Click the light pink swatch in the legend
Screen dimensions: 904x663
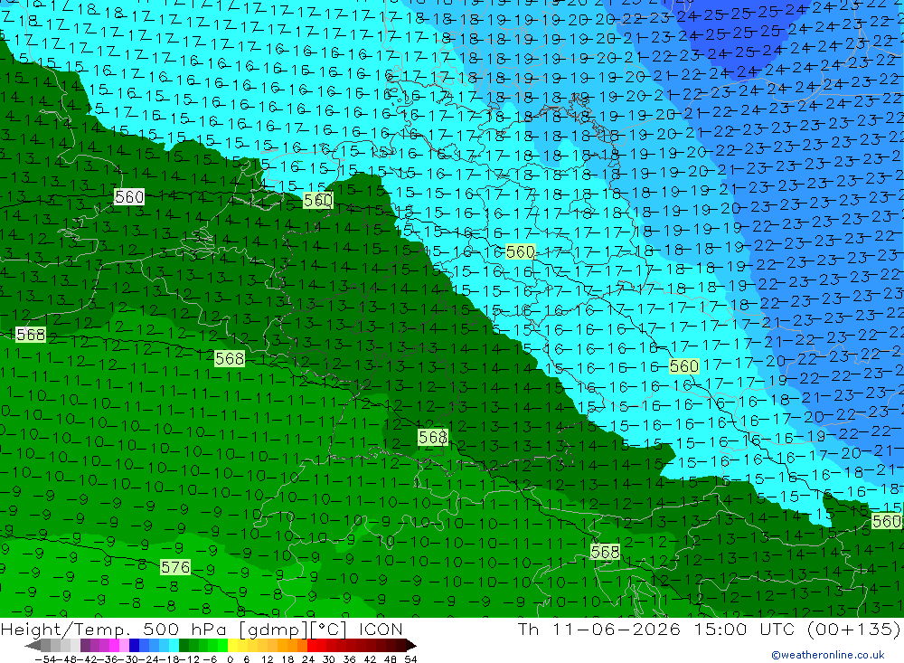click(x=124, y=645)
